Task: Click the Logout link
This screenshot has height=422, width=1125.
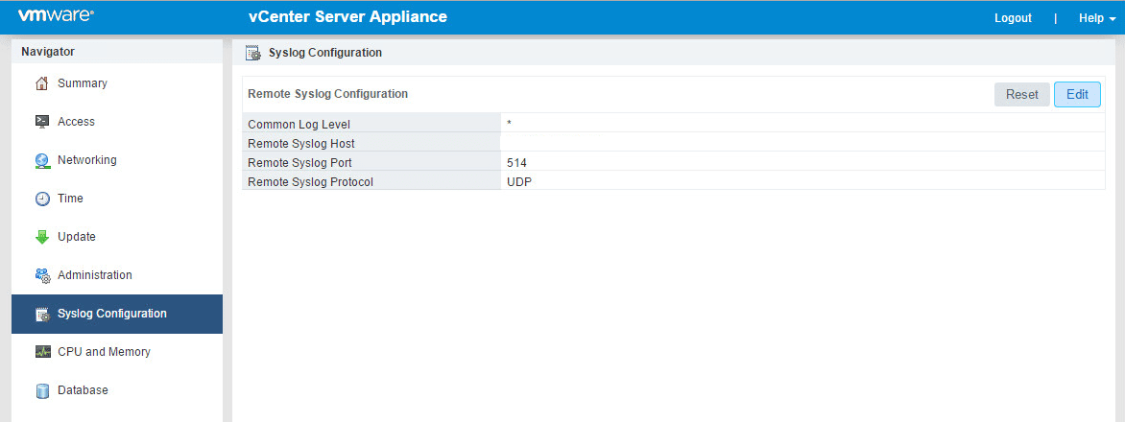Action: tap(1013, 18)
